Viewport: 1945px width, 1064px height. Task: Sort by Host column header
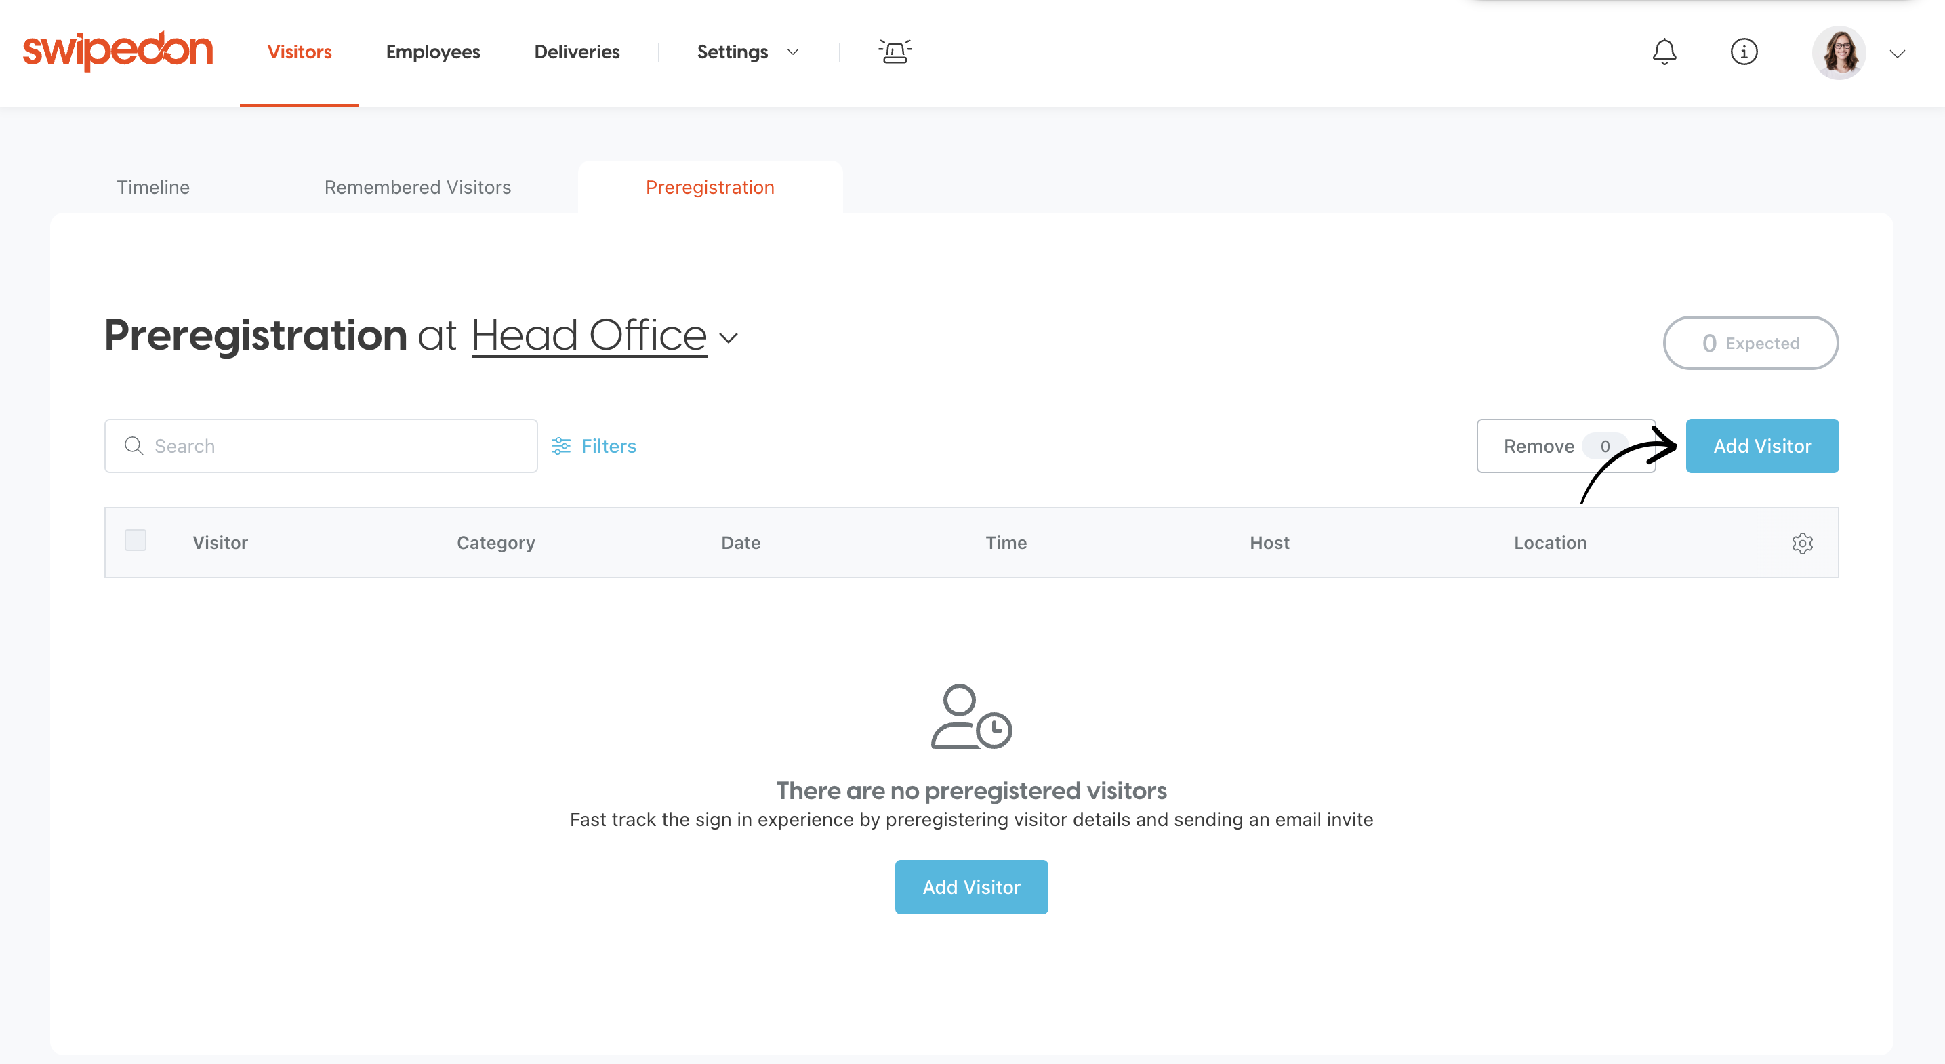1269,542
